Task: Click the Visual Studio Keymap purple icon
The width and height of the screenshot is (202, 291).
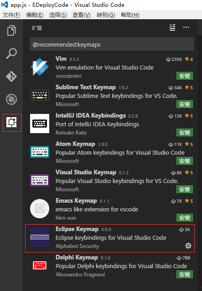Action: coord(40,180)
